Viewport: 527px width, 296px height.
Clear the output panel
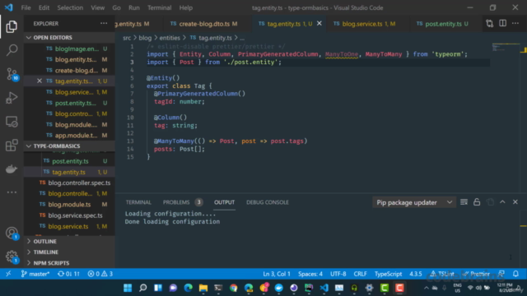point(464,202)
